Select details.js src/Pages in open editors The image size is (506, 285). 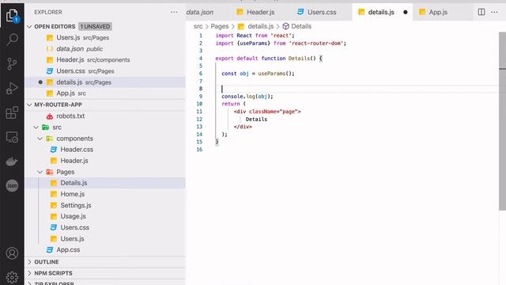(x=105, y=82)
